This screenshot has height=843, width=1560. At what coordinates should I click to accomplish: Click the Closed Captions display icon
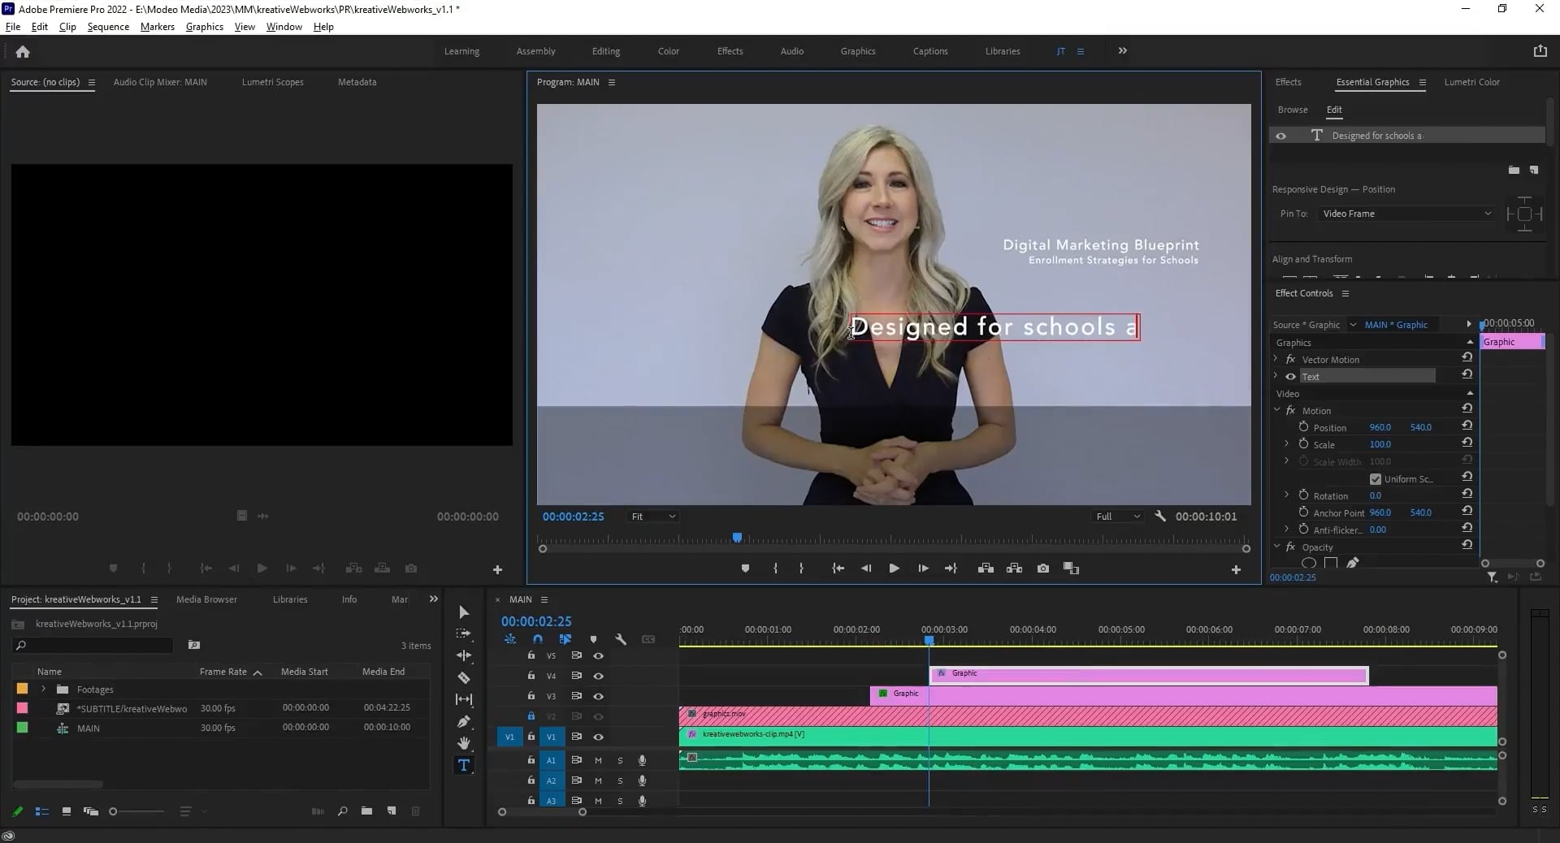648,640
